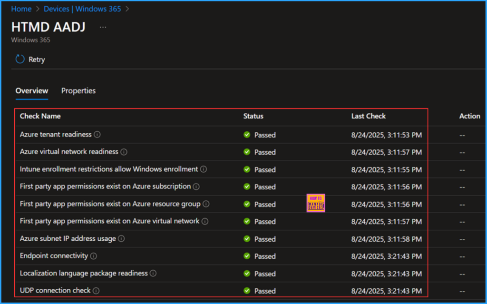Screen dimensions: 487x304
Task: Click green passed icon for Azure subscription permissions
Action: click(x=247, y=186)
